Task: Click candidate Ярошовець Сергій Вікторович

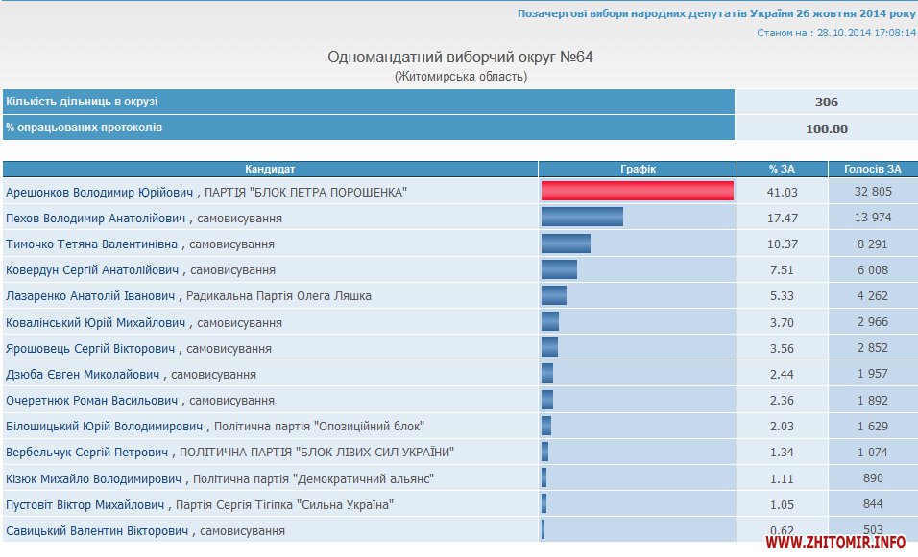Action: coord(91,348)
